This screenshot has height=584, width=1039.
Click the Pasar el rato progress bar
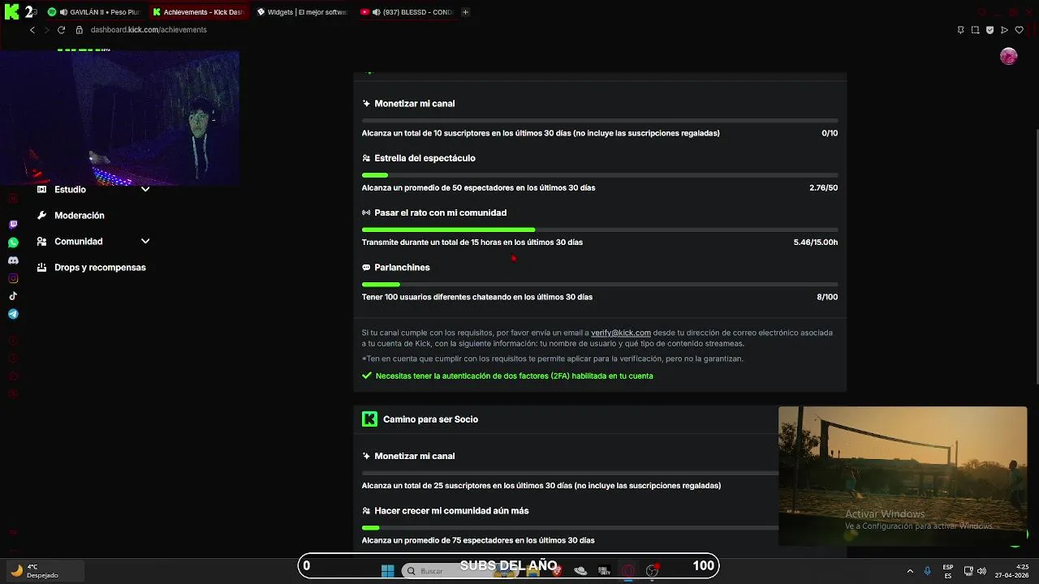[x=600, y=230]
